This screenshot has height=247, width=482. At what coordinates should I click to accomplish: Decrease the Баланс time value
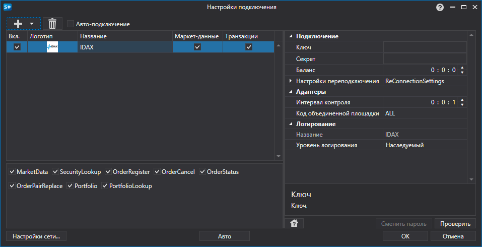462,73
